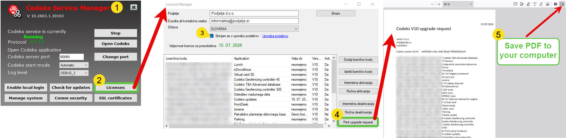Viewport: 566px width, 138px height.
Task: Close the License Manager window
Action: [x=372, y=4]
